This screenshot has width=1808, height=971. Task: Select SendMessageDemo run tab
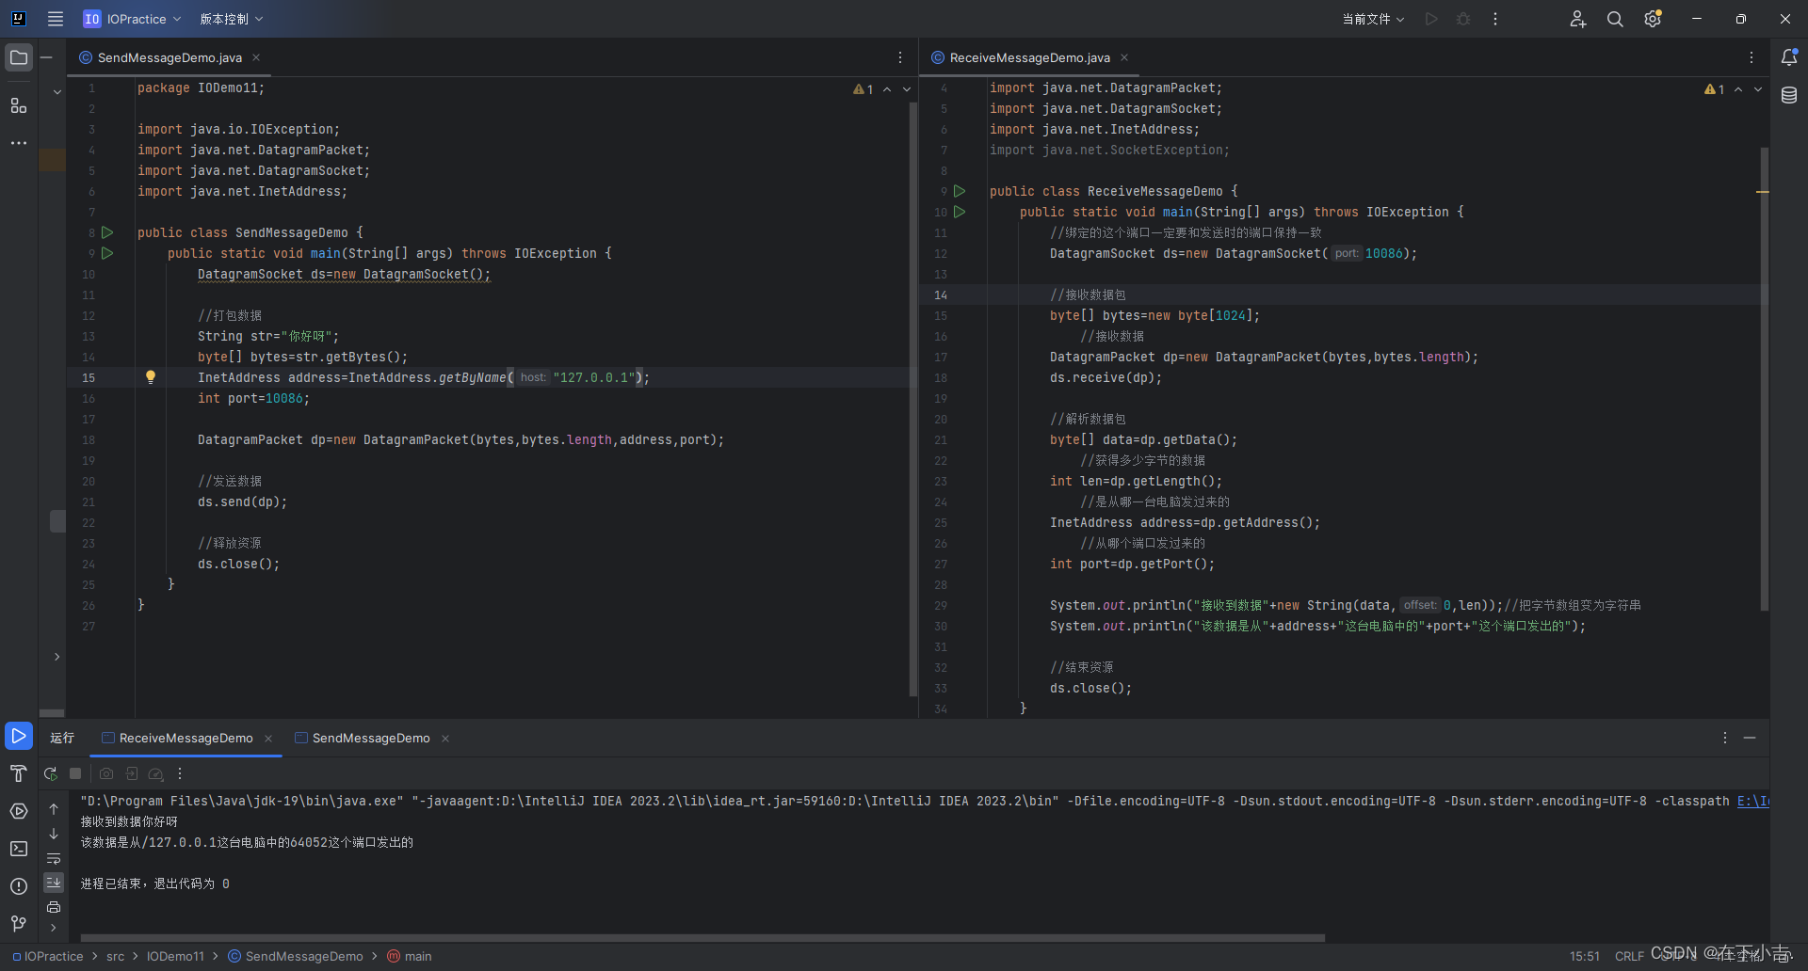[x=371, y=738]
